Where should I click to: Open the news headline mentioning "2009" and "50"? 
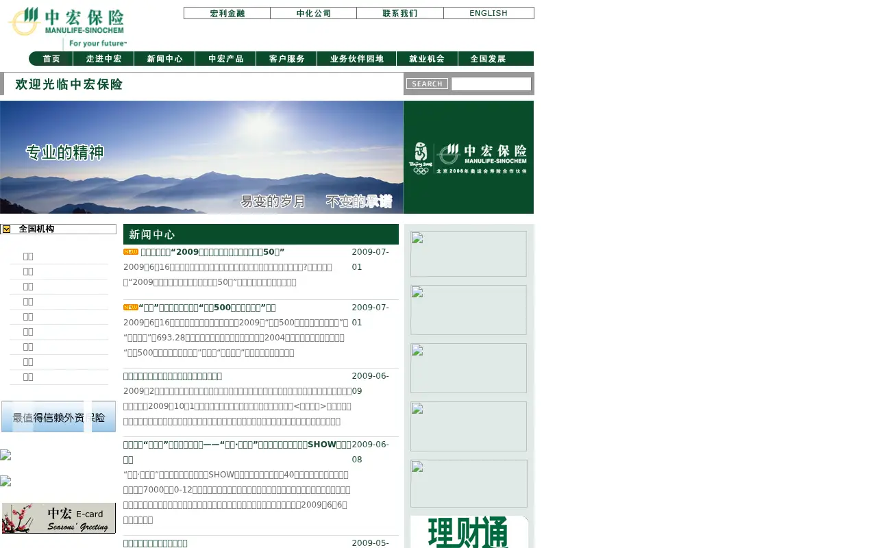(212, 252)
